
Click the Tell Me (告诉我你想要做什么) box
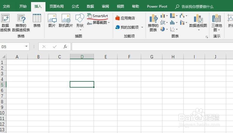tap(197, 6)
